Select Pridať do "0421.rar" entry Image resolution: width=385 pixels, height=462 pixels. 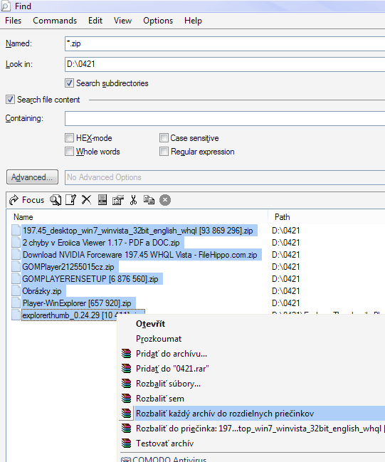[252, 369]
